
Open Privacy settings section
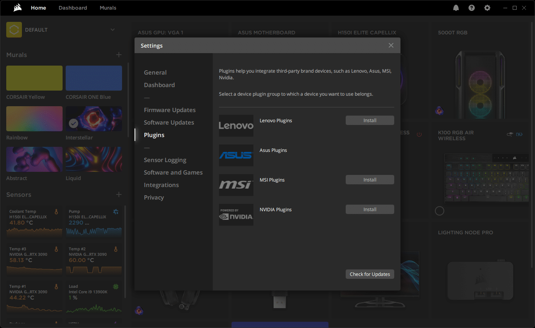click(154, 198)
